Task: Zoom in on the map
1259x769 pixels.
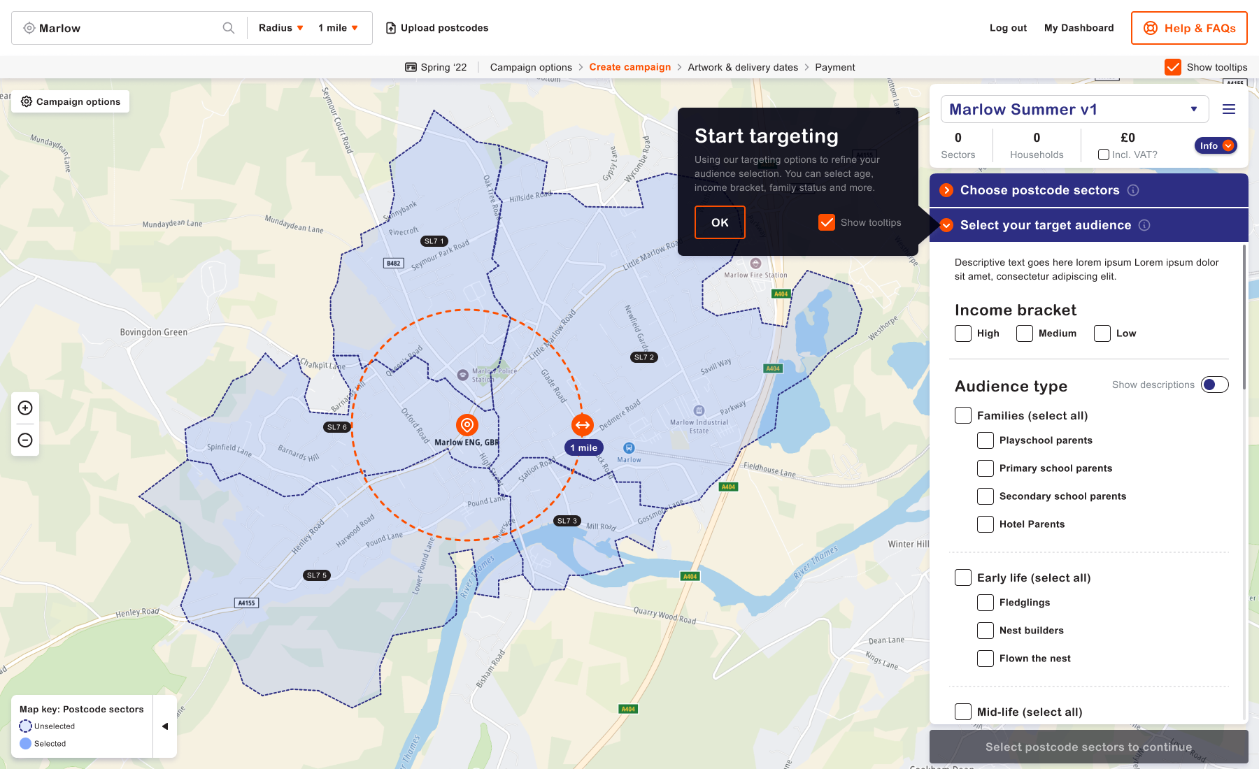Action: coord(25,408)
